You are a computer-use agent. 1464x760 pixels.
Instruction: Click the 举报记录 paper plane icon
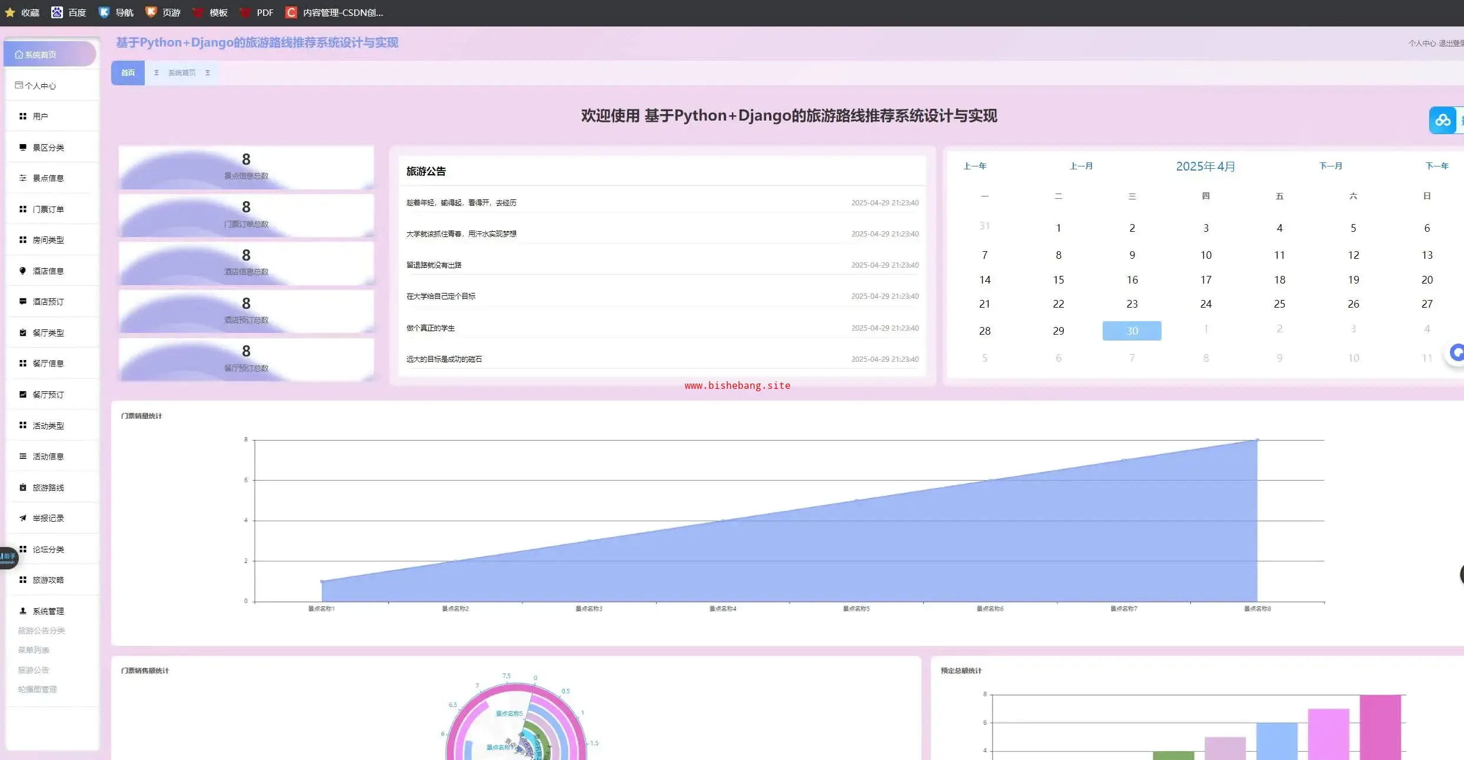[22, 518]
